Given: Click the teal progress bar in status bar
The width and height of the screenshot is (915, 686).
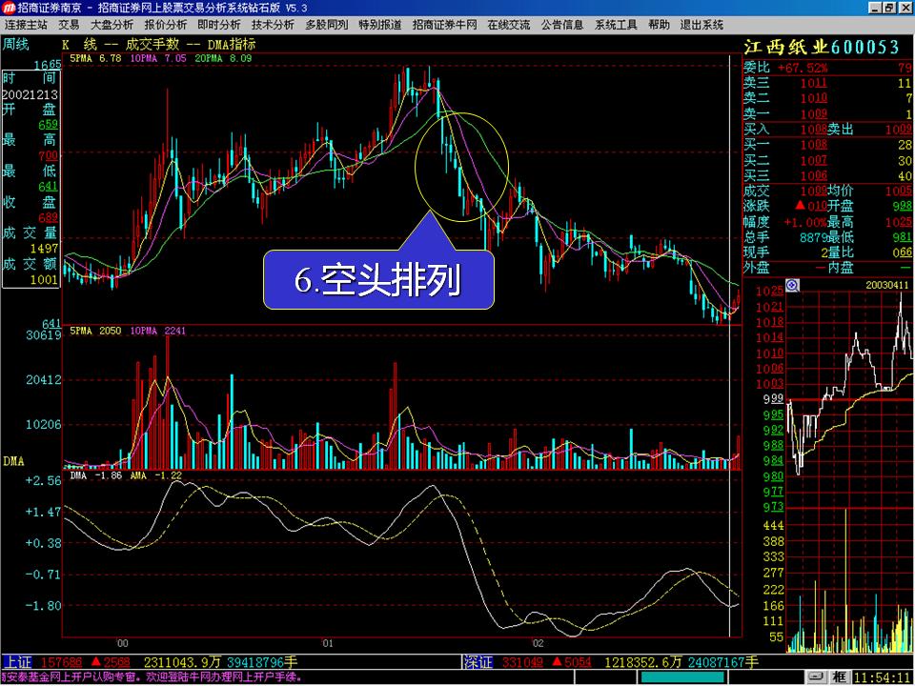Looking at the screenshot, I should click(682, 677).
